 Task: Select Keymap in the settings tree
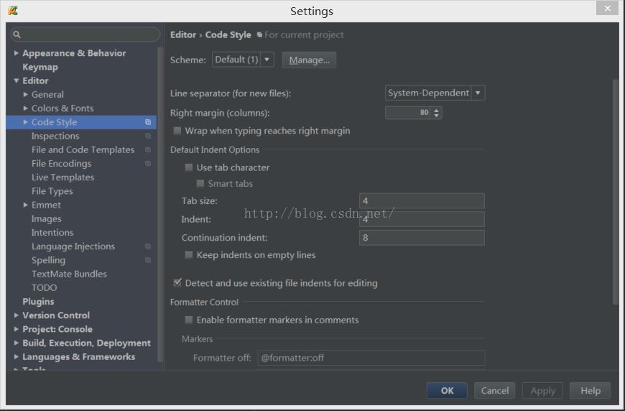click(40, 67)
